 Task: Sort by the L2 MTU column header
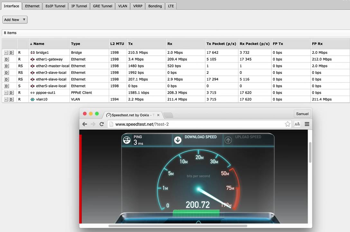pyautogui.click(x=118, y=44)
